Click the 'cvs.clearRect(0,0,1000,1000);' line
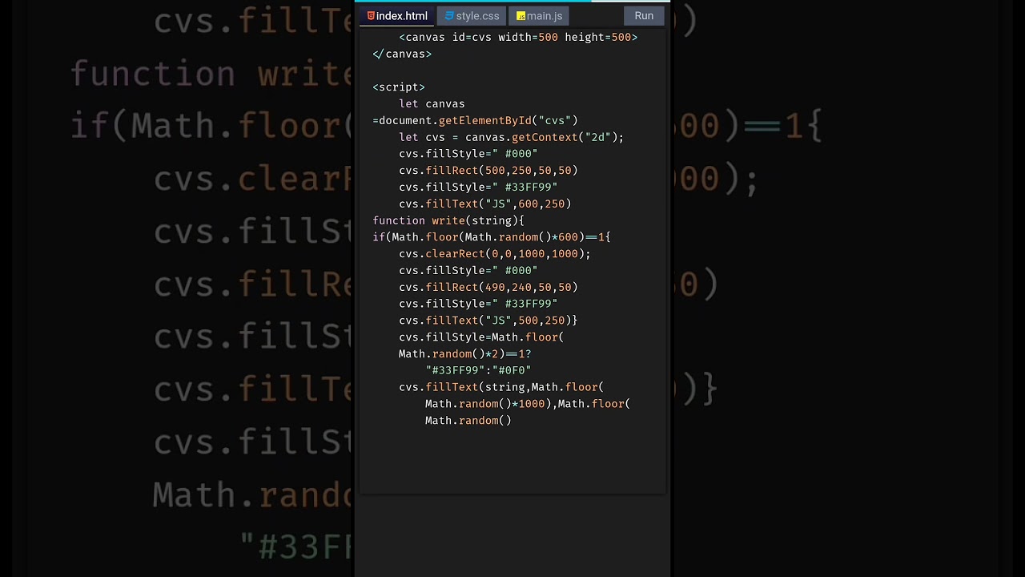1025x577 pixels. point(495,254)
